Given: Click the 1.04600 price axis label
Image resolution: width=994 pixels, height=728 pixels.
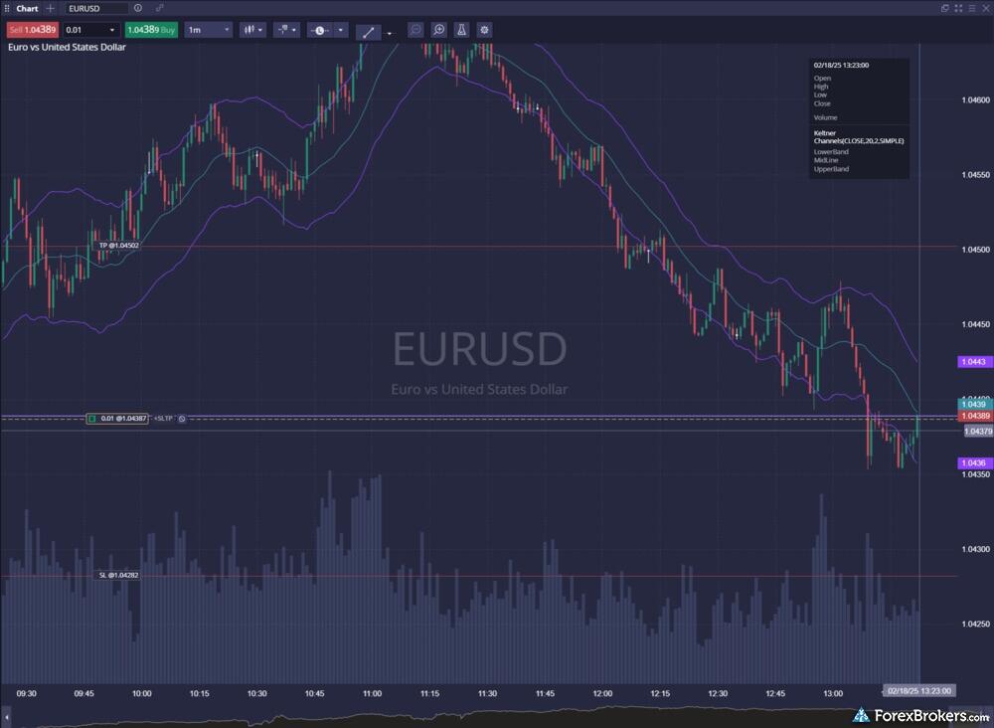Looking at the screenshot, I should click(x=975, y=100).
